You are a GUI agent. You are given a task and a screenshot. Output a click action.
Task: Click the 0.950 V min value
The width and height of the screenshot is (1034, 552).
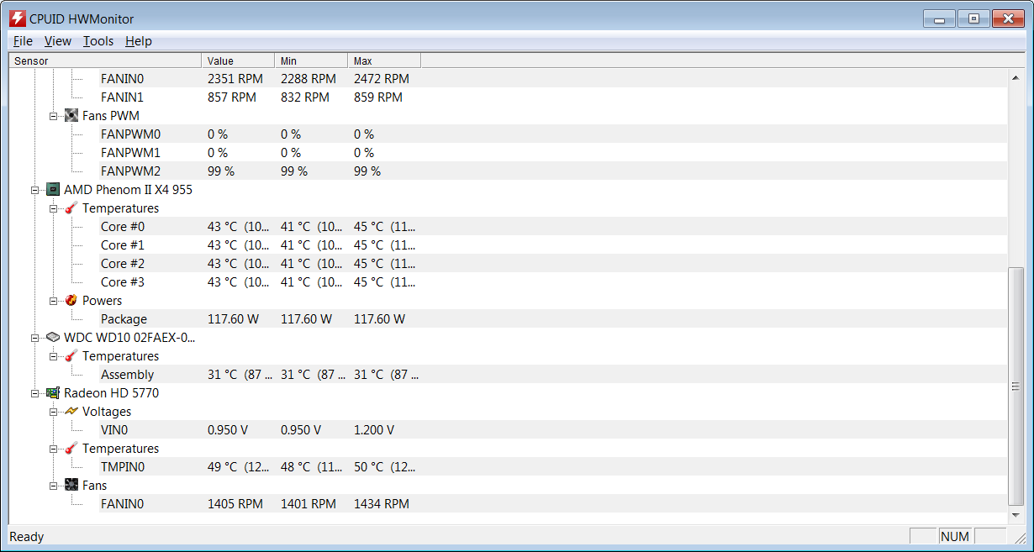(x=301, y=430)
